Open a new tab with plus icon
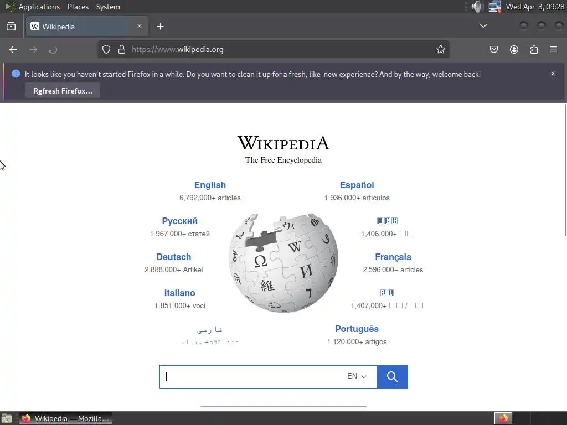 [x=160, y=27]
